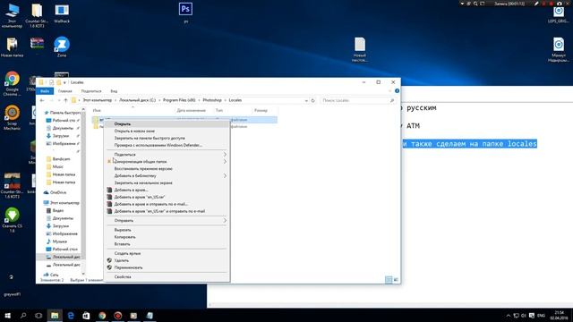The image size is (573, 322).
Task: Expand the 'Отправить' submenu
Action: (x=225, y=221)
